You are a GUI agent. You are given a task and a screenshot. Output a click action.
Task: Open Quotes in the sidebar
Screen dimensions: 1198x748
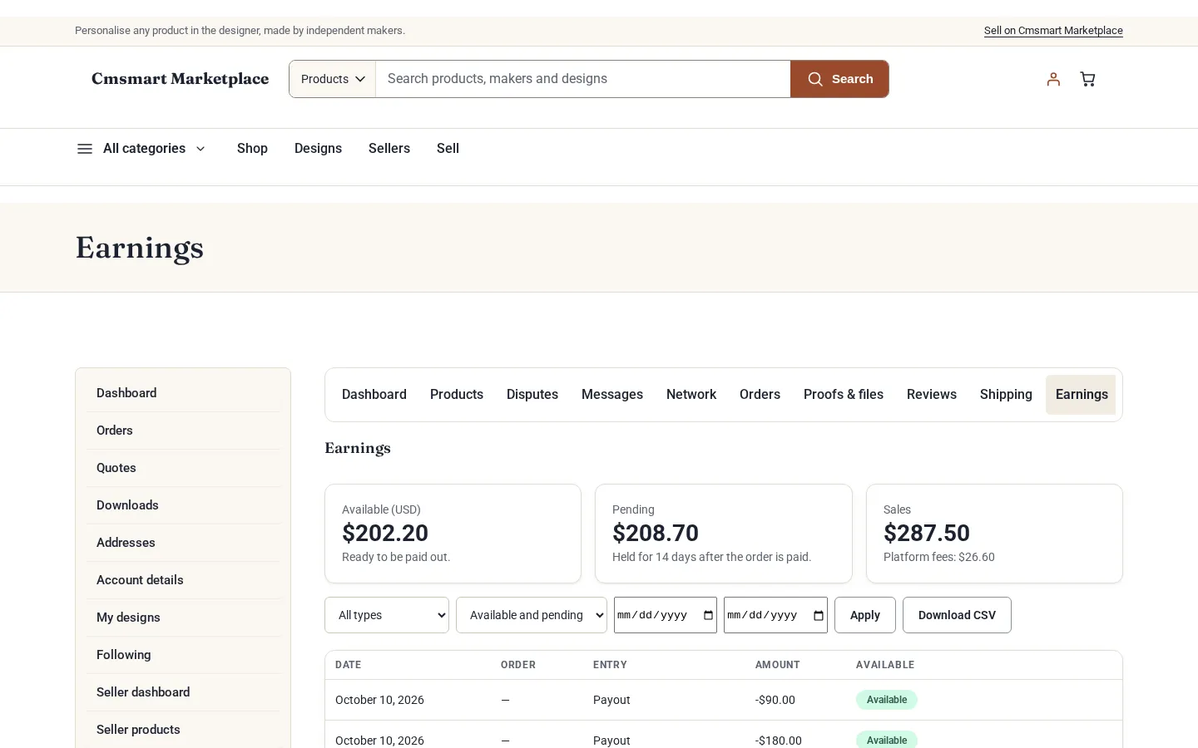click(x=183, y=468)
